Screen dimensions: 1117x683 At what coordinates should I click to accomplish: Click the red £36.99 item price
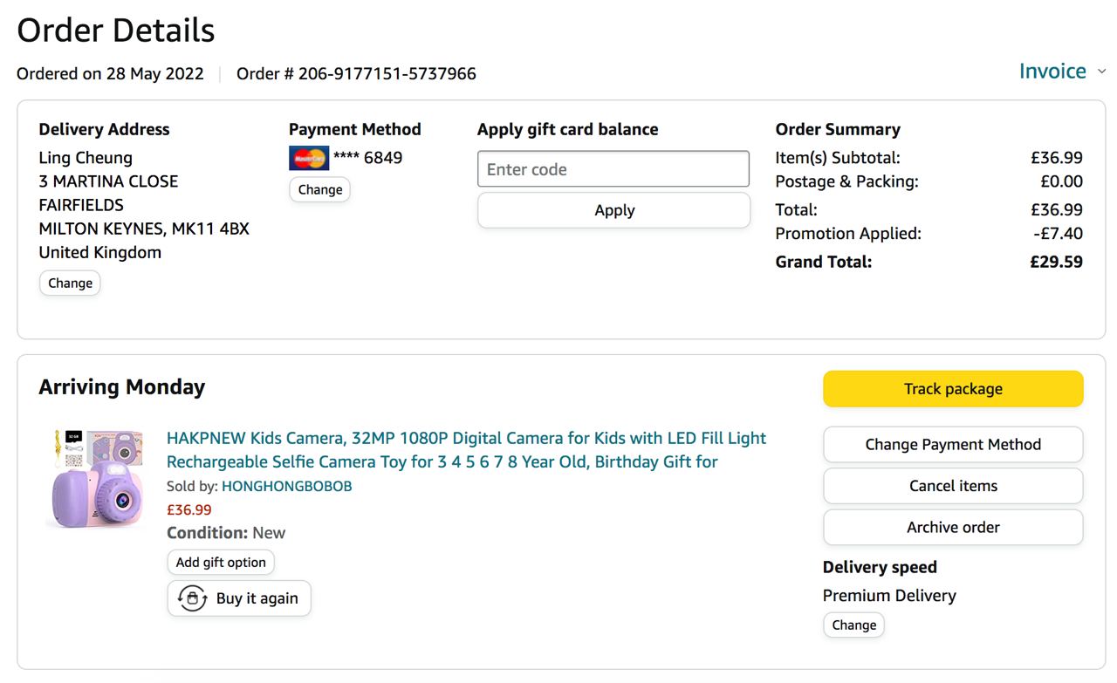pos(189,510)
